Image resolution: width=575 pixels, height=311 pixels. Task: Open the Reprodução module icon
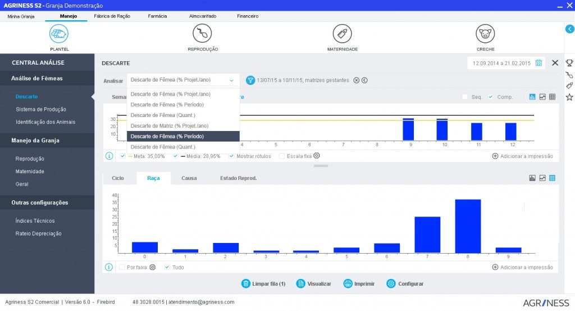point(202,34)
